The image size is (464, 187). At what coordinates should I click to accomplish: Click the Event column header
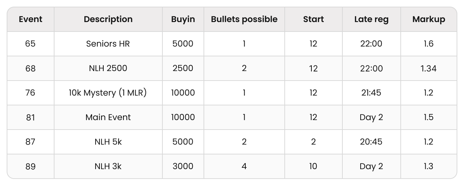(31, 19)
